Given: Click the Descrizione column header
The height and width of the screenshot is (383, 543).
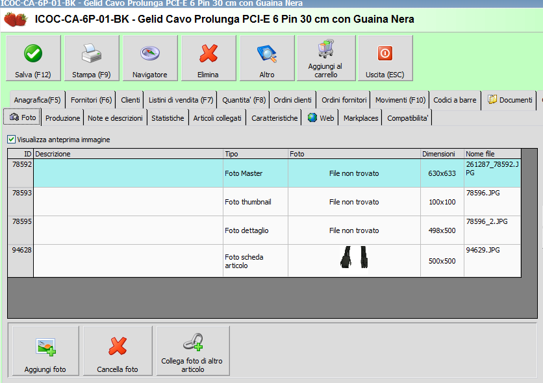Looking at the screenshot, I should pyautogui.click(x=128, y=154).
